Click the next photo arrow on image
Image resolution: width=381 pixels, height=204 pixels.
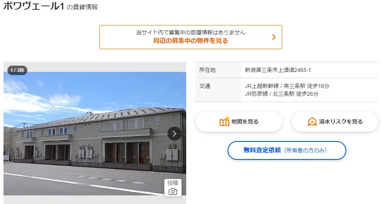[174, 134]
